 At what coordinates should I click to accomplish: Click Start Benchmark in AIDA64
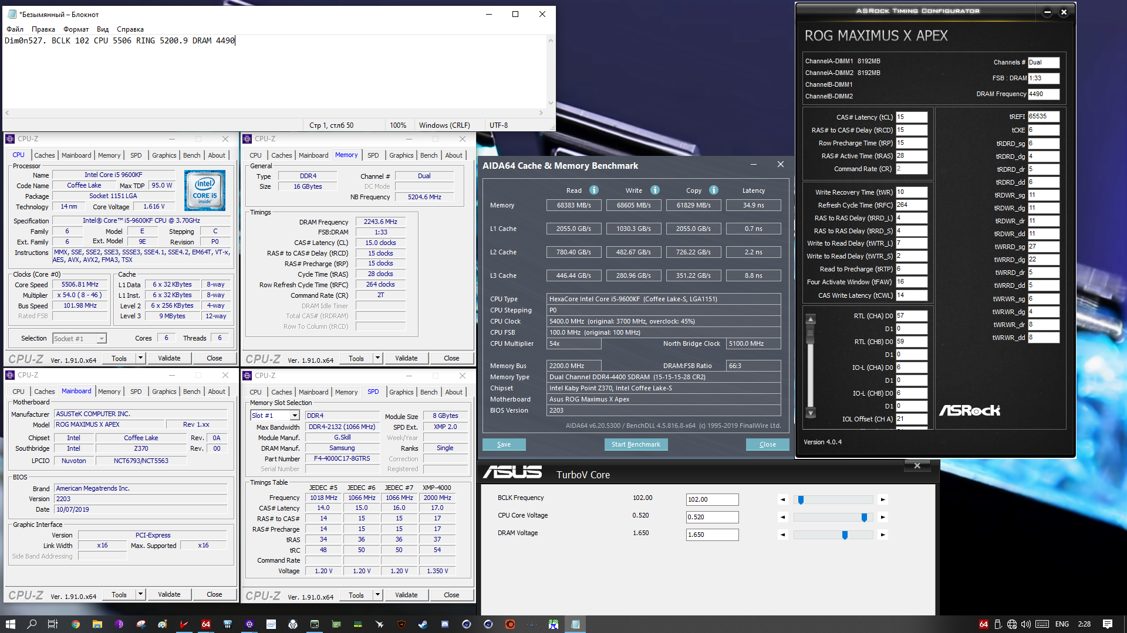pyautogui.click(x=636, y=444)
